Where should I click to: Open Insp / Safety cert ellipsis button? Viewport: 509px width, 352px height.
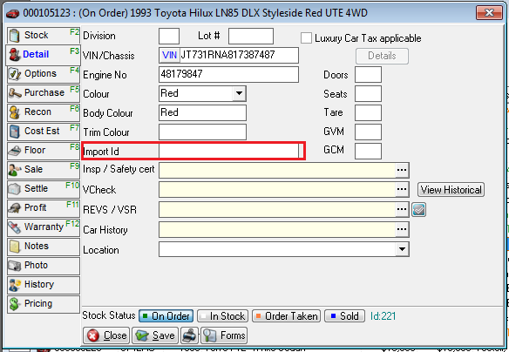click(x=402, y=170)
